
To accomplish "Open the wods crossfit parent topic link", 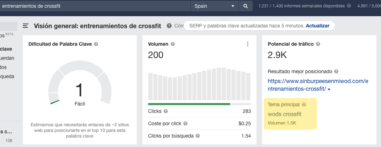I will click(x=285, y=114).
